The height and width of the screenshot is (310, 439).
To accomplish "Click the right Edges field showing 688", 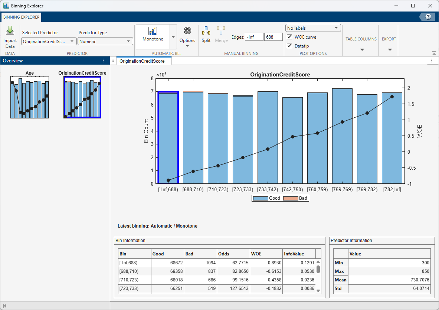I will pyautogui.click(x=273, y=37).
